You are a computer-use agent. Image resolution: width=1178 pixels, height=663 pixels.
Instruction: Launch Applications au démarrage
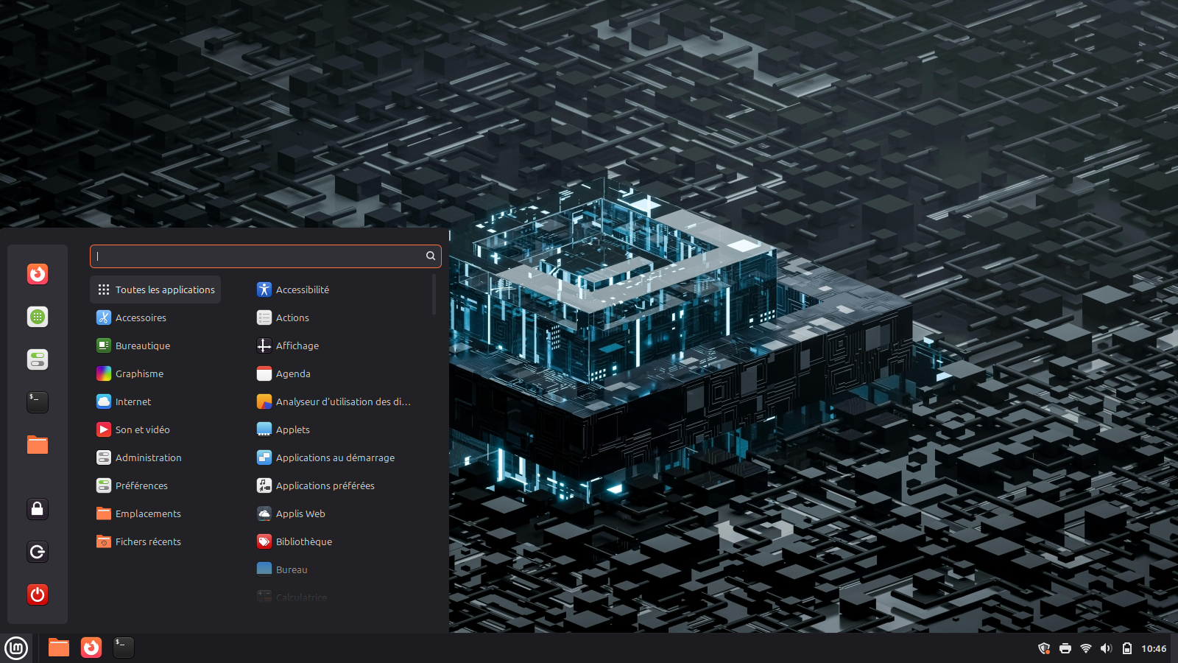coord(335,457)
